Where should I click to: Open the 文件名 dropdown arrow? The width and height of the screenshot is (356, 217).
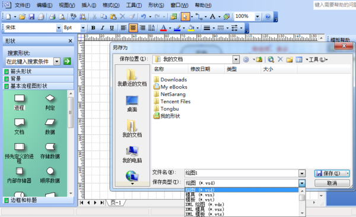[x=302, y=174]
